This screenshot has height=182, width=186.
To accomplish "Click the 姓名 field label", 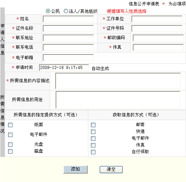I will [x=24, y=19].
